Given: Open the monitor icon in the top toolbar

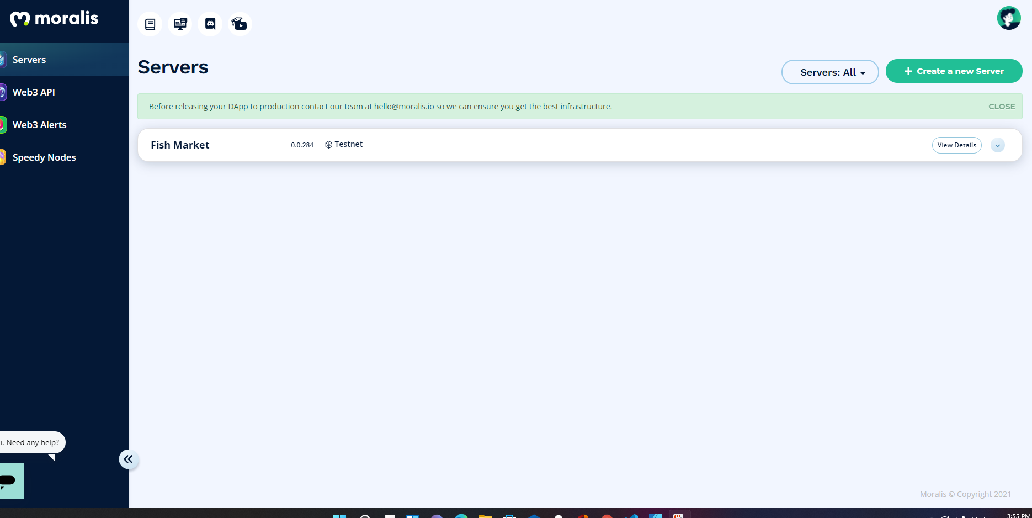Looking at the screenshot, I should click(180, 24).
